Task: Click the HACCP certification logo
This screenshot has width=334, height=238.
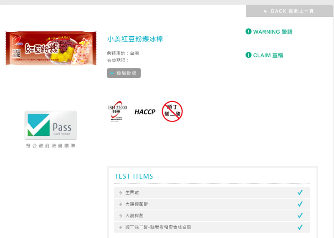Action: click(145, 111)
